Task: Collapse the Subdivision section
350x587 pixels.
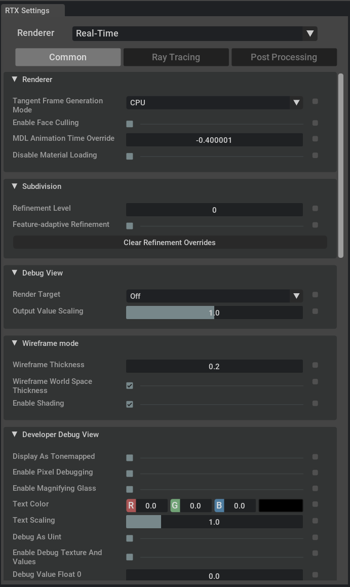Action: pos(15,186)
